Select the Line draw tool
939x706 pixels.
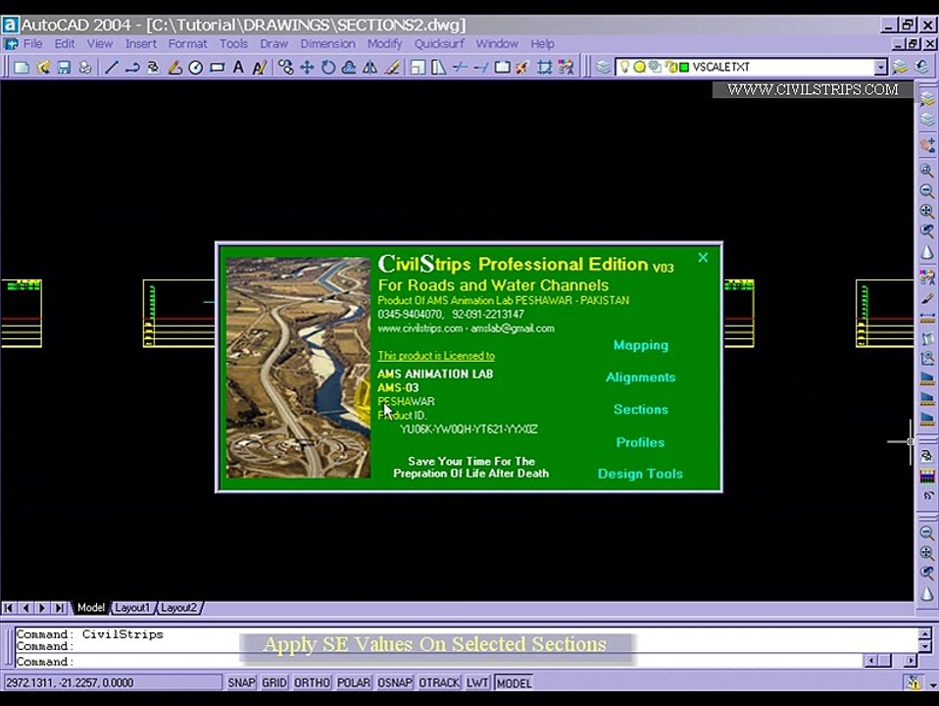coord(112,67)
